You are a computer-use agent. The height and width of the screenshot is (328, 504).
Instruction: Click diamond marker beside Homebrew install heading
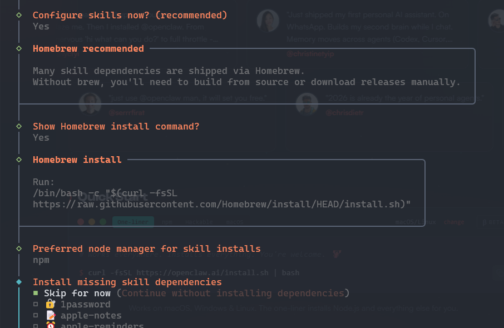point(19,160)
